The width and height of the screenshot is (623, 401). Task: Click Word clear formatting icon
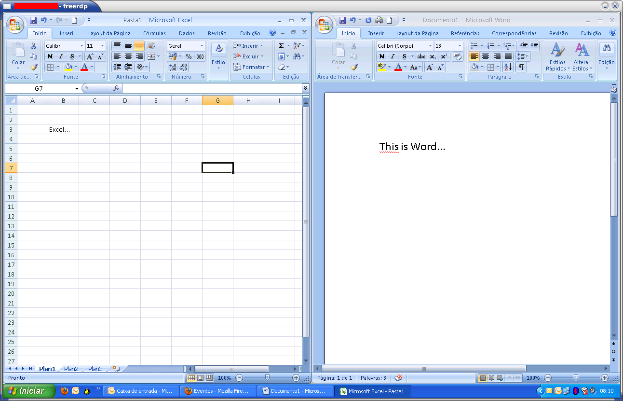457,56
